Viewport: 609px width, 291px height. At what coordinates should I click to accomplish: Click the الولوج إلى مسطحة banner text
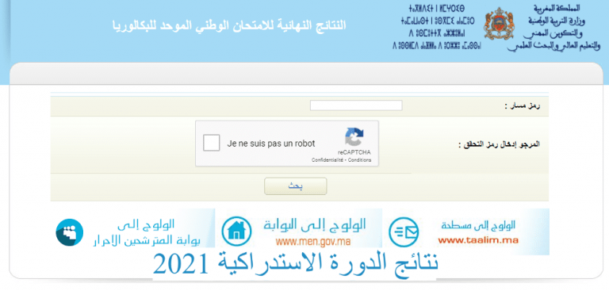click(478, 225)
